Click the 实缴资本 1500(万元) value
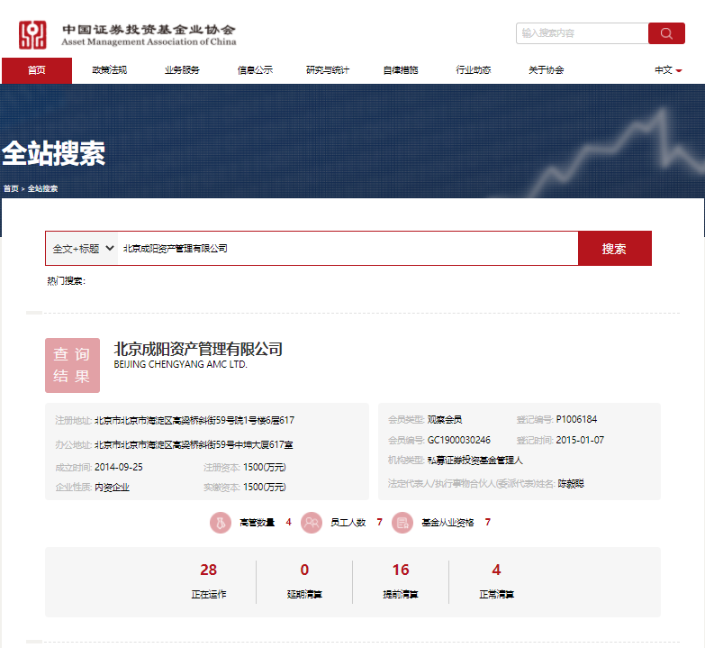The image size is (705, 648). [x=265, y=487]
